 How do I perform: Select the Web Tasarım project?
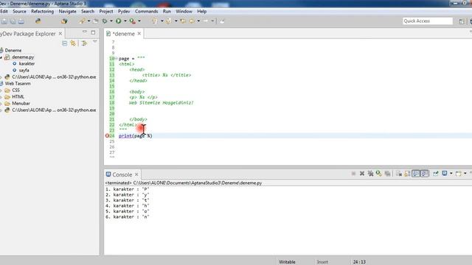click(x=18, y=83)
